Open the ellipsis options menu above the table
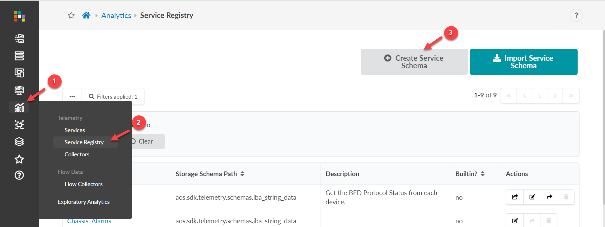 coord(72,96)
